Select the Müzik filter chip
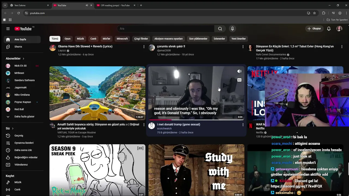 click(80, 39)
